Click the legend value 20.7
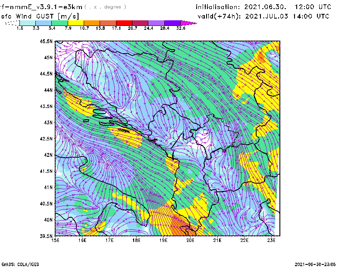Viewport: 345px width, 267px height. pyautogui.click(x=132, y=28)
